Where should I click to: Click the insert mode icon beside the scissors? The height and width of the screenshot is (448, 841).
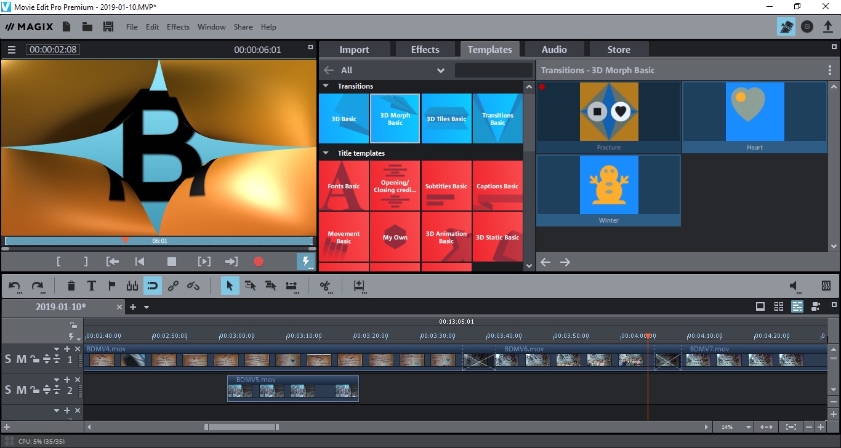(359, 286)
